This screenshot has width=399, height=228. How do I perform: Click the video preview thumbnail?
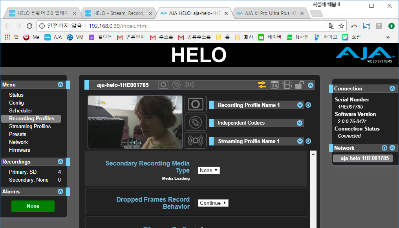(135, 122)
